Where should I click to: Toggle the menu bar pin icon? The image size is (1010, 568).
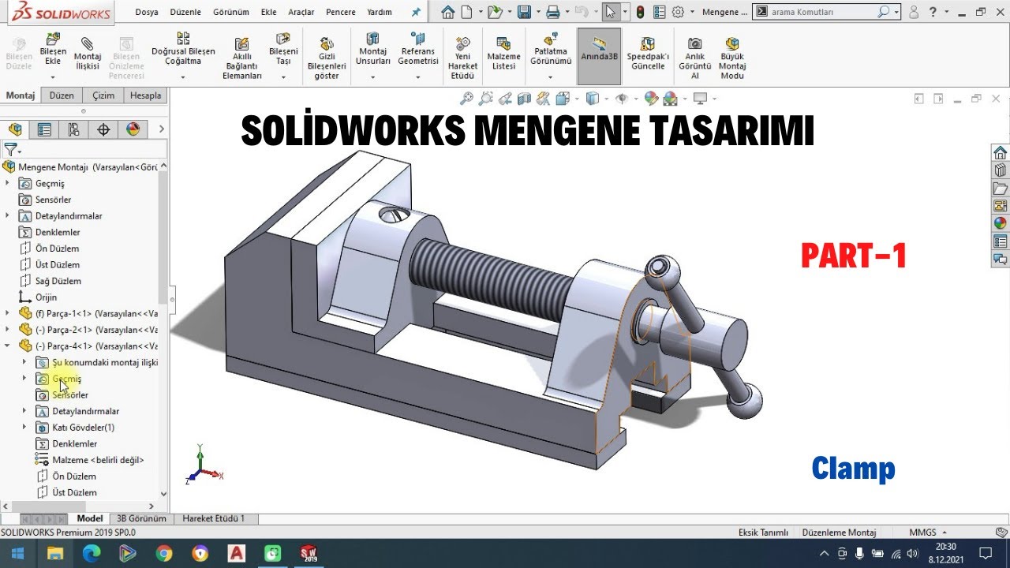tap(416, 12)
